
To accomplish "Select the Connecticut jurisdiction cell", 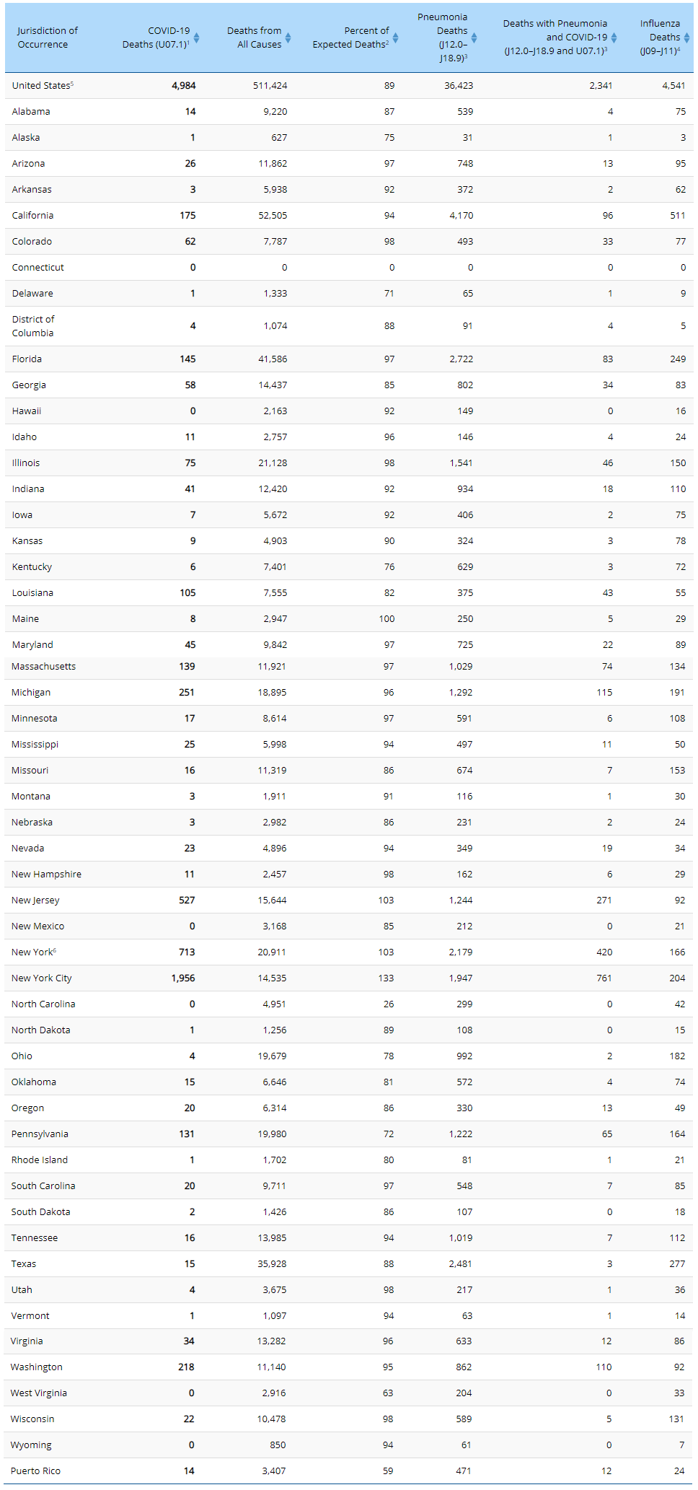I will click(37, 268).
